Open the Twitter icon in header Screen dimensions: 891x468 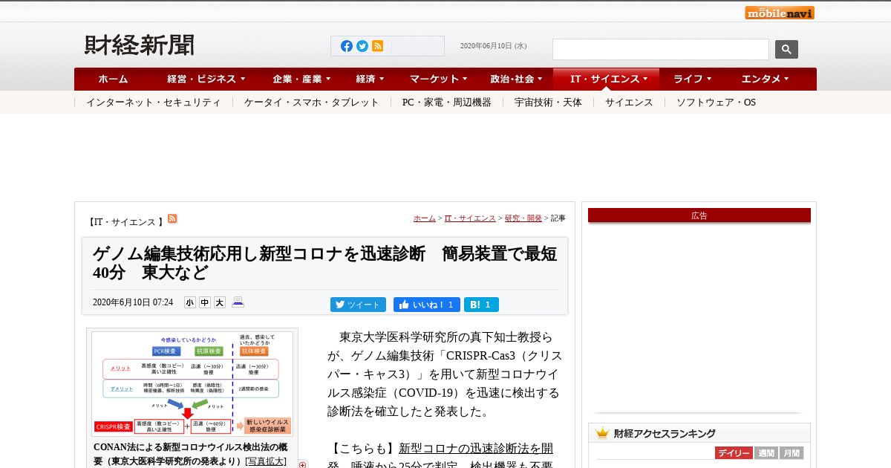click(362, 46)
